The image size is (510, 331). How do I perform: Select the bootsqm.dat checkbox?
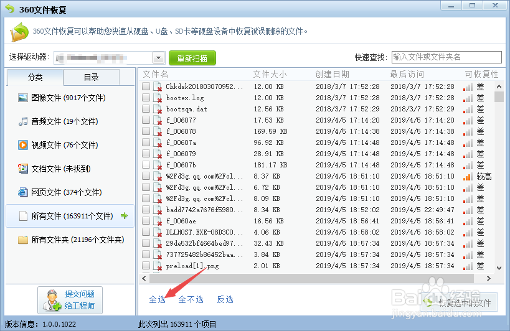click(146, 108)
